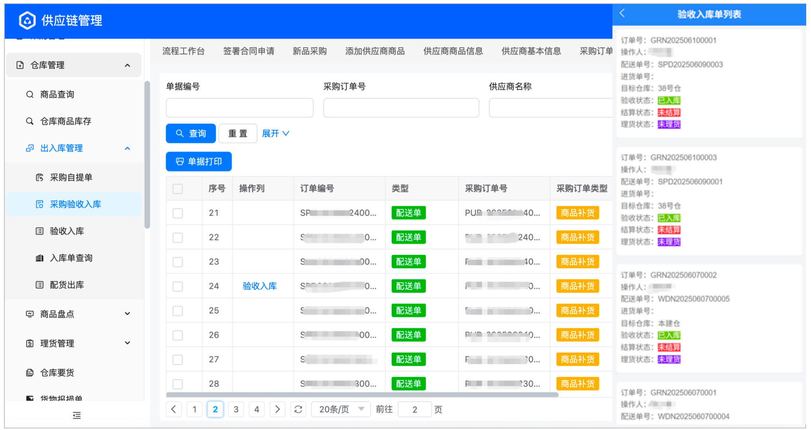Go to the previous page arrow
811x430 pixels.
click(173, 409)
